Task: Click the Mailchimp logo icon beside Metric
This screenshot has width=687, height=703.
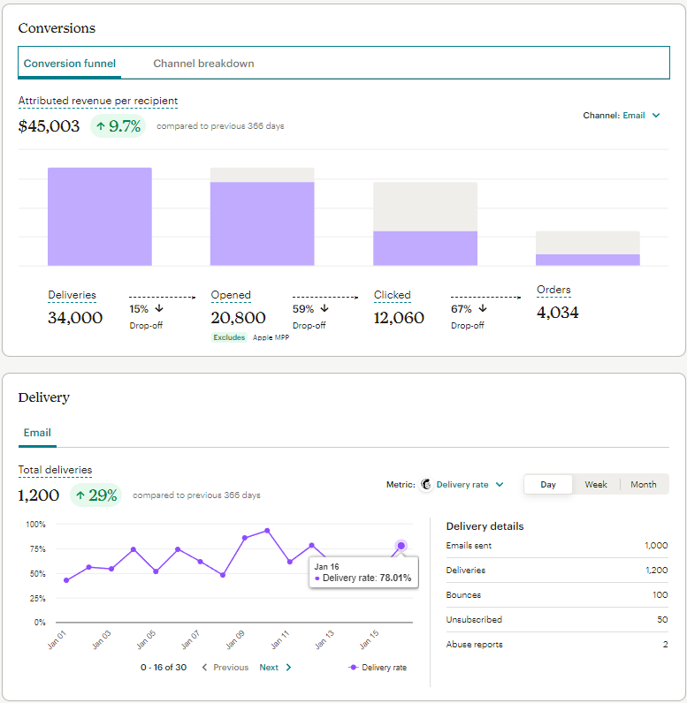Action: click(426, 484)
